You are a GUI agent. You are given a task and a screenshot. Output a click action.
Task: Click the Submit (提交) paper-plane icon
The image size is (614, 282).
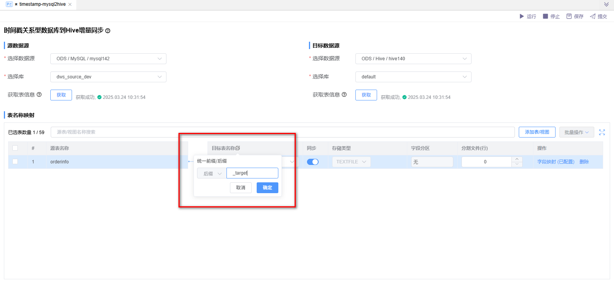(593, 16)
